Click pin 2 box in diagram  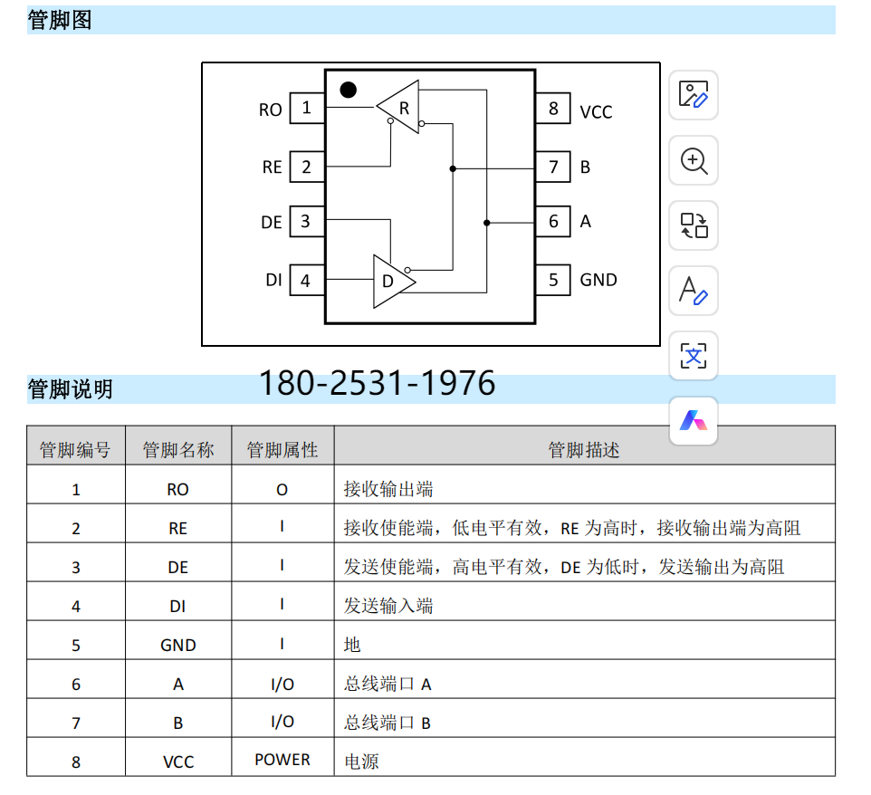pos(307,167)
